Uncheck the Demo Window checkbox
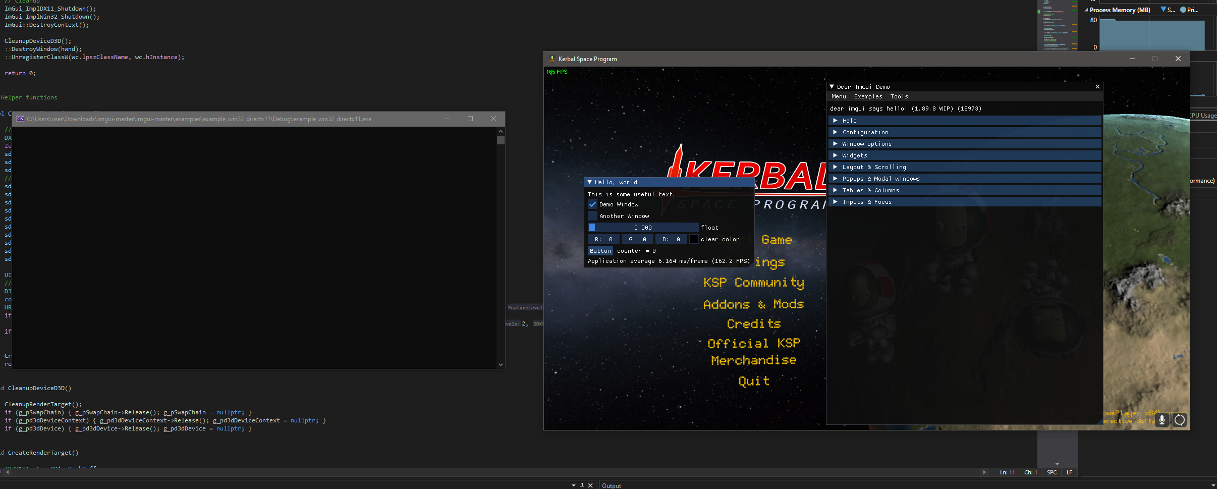 point(593,204)
